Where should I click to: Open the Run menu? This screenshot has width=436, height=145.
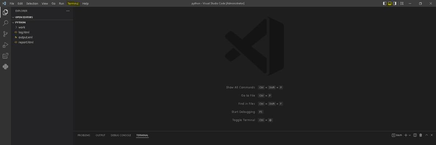pyautogui.click(x=61, y=3)
